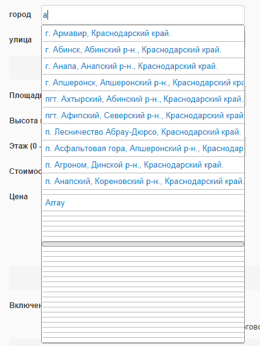260x346 pixels.
Task: Click the Цена label
Action: point(18,197)
